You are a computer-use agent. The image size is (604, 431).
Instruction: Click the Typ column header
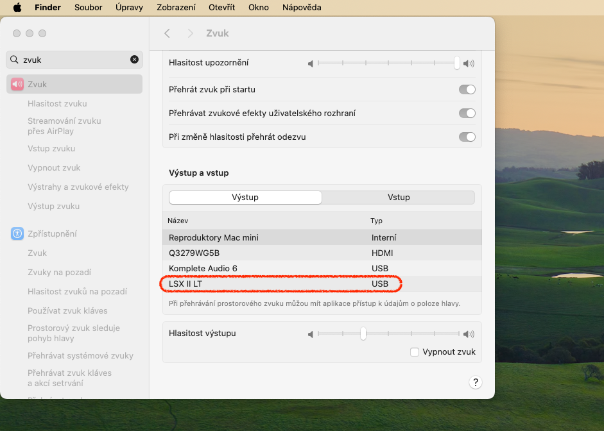[x=376, y=221]
